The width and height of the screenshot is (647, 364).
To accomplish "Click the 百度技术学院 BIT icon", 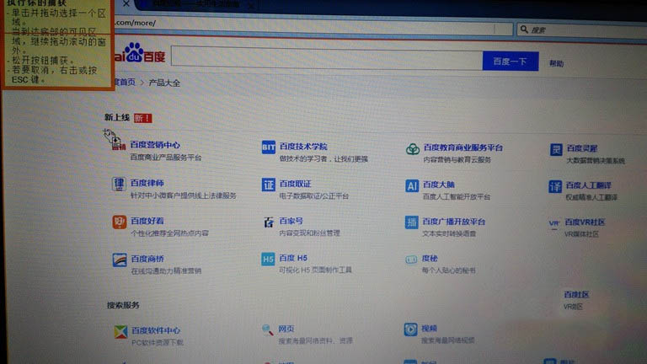I will coord(268,148).
